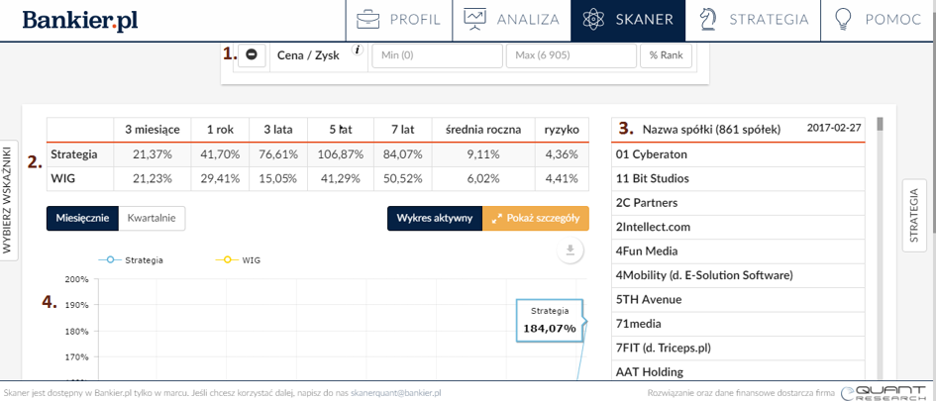This screenshot has width=936, height=401.
Task: Click the Strategia 184,07% chart tooltip
Action: 549,321
